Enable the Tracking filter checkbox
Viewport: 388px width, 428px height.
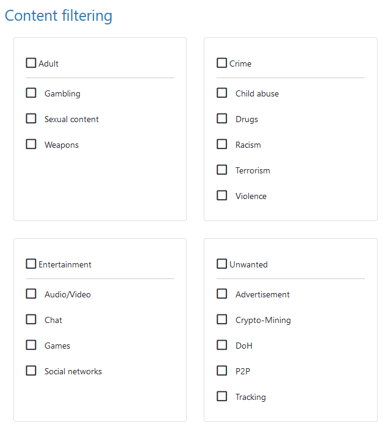(x=222, y=396)
